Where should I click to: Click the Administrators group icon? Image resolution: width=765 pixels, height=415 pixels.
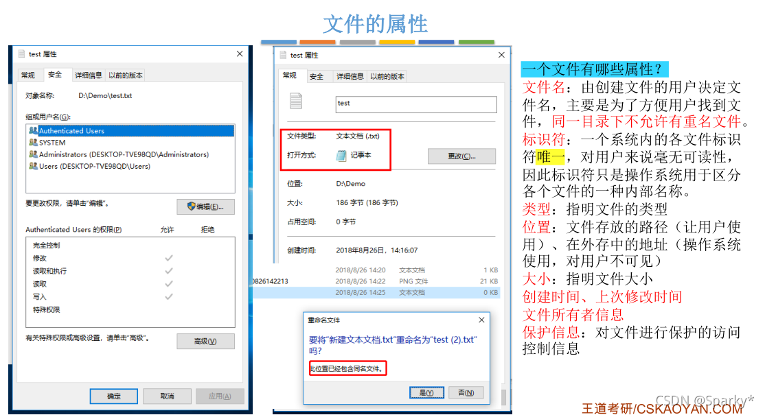point(33,154)
